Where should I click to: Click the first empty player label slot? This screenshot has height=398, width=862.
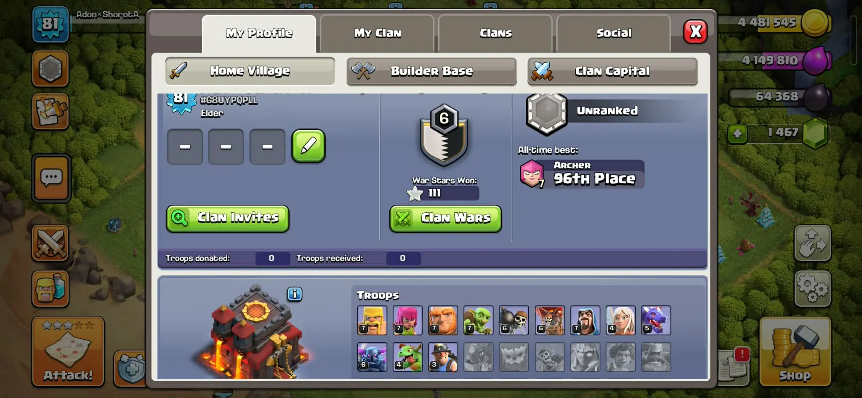click(x=185, y=147)
